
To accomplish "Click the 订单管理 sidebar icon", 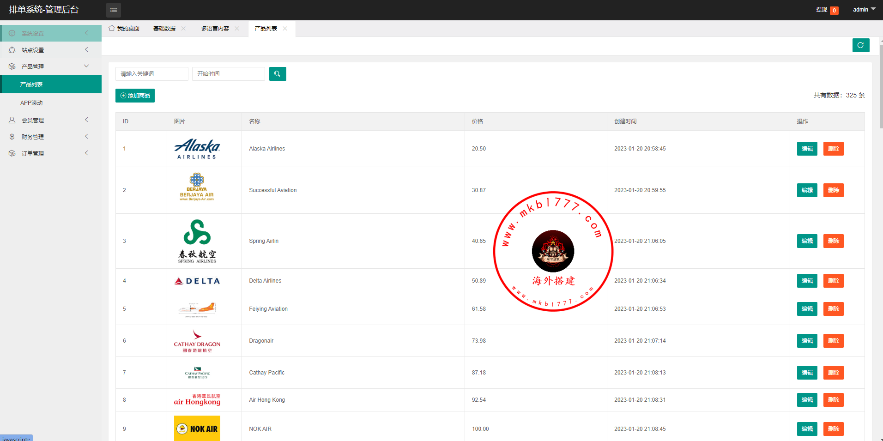I will [12, 153].
